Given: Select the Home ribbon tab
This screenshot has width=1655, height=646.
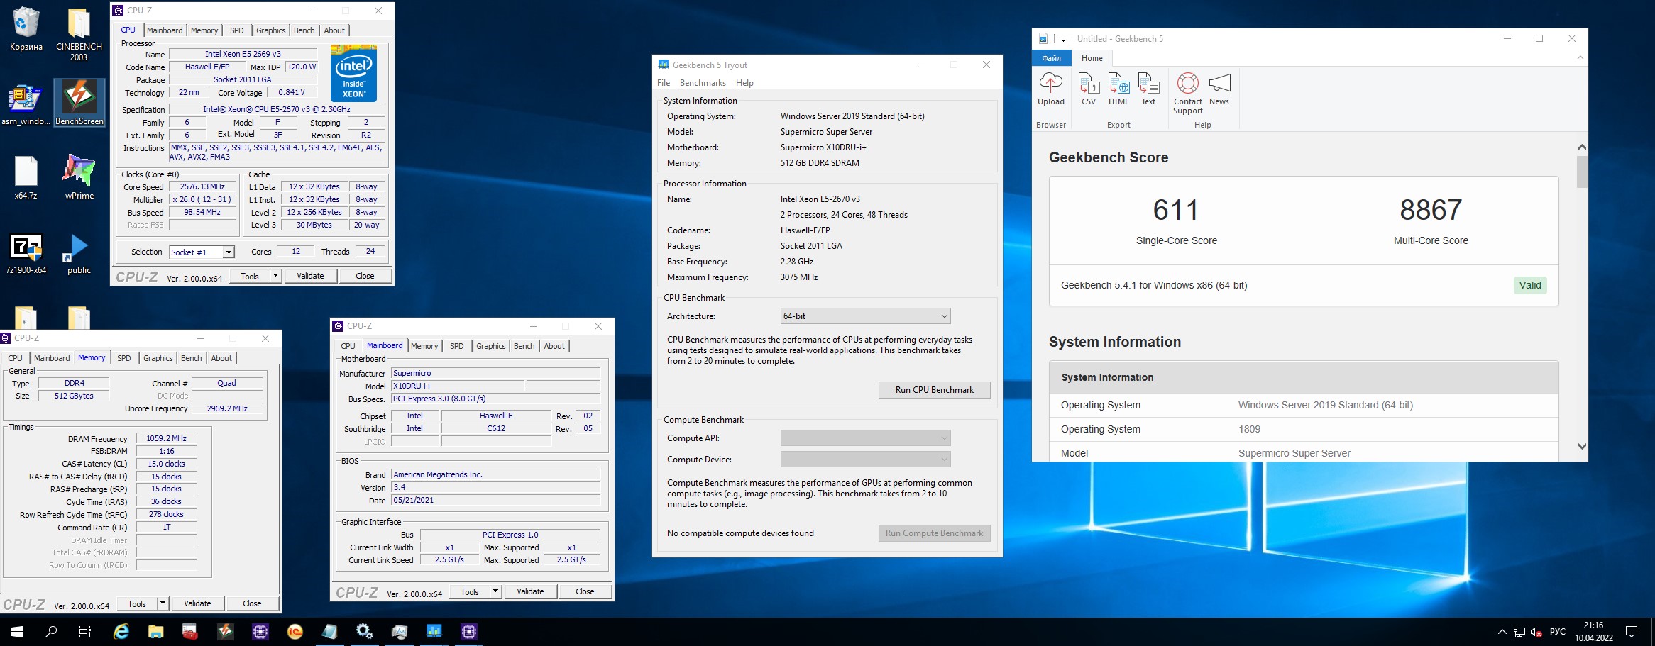Looking at the screenshot, I should point(1092,58).
